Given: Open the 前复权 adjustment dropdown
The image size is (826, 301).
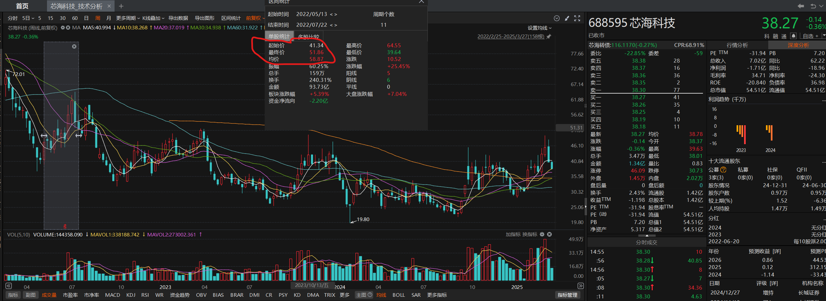Looking at the screenshot, I should click(255, 18).
